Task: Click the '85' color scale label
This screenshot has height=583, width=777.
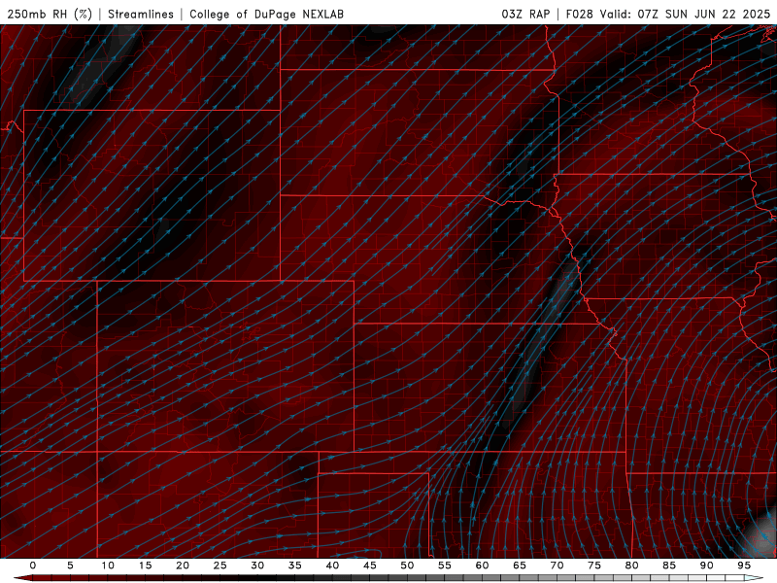Action: click(x=669, y=566)
